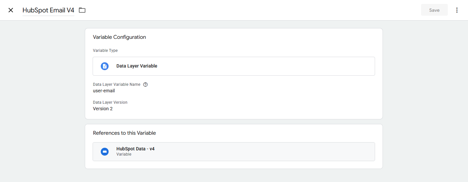Click the Data Layer Variable type text
Image resolution: width=468 pixels, height=182 pixels.
[137, 66]
